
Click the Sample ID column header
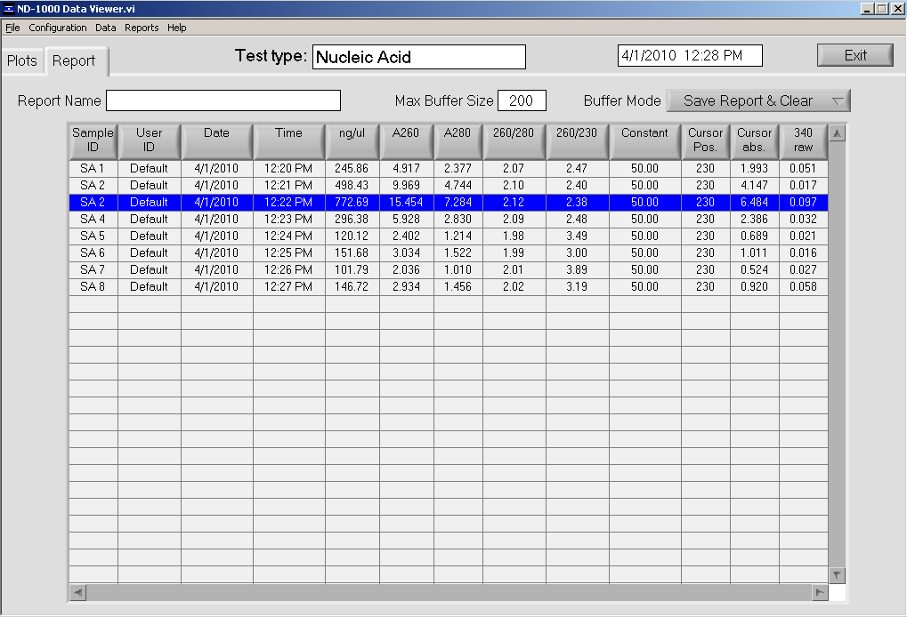click(x=93, y=141)
